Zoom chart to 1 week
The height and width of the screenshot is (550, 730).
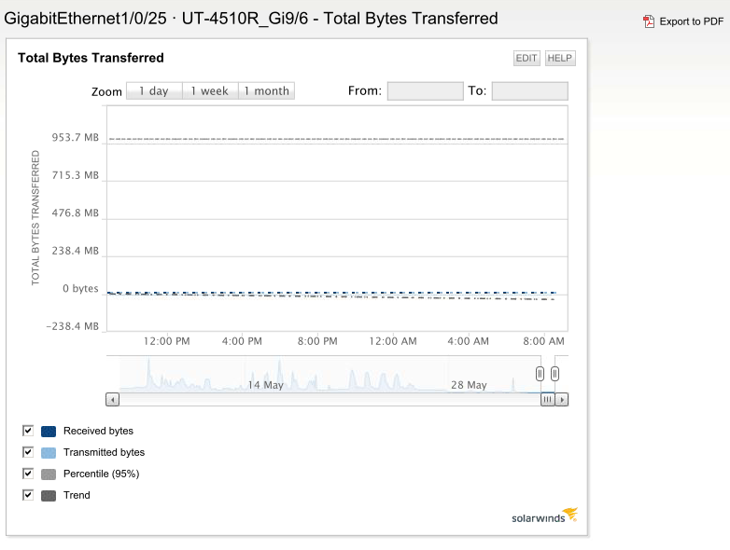pos(210,90)
